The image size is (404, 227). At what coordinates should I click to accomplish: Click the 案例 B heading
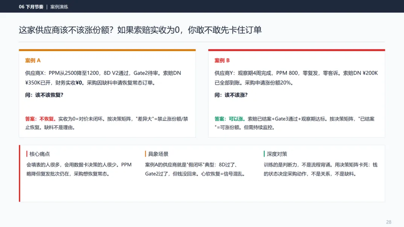222,60
